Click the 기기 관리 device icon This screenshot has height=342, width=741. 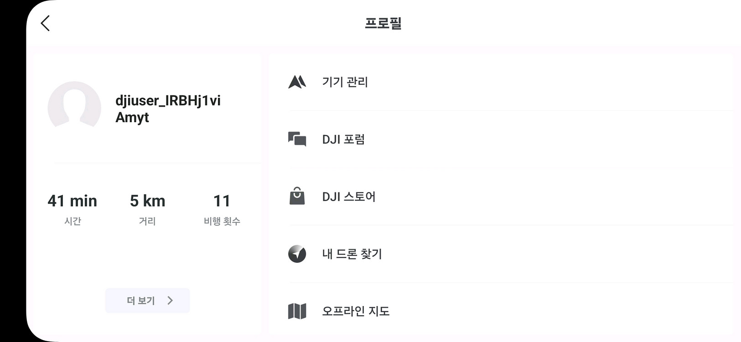point(297,82)
